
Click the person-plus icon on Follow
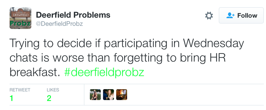230,16
